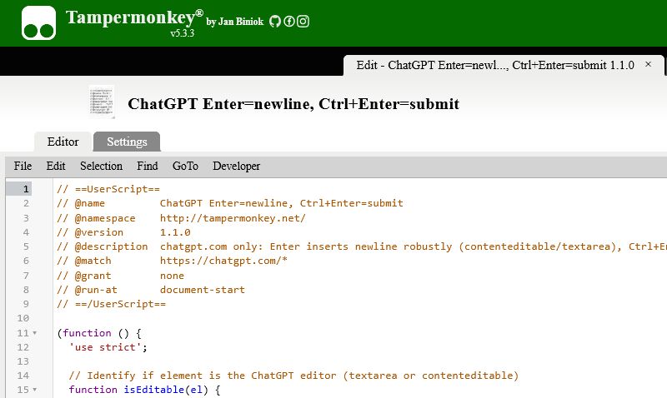Open the Developer menu
Viewport: 667px width, 398px height.
click(x=236, y=166)
